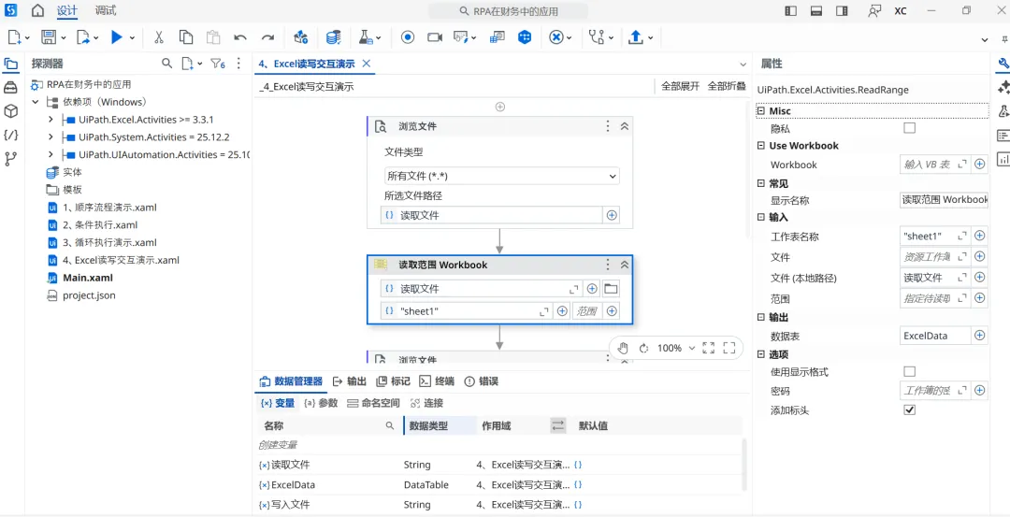Image resolution: width=1010 pixels, height=517 pixels.
Task: Open the 终端 panel tab
Action: tap(438, 381)
